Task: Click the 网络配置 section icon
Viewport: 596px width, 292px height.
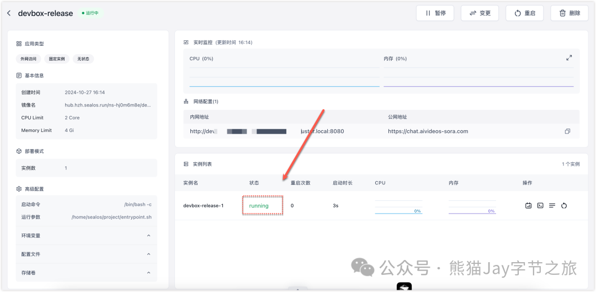Action: tap(187, 102)
